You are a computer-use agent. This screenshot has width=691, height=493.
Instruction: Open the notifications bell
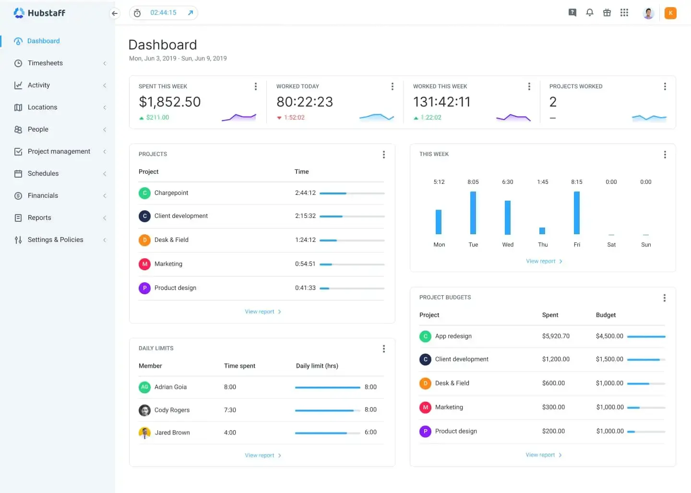click(589, 12)
